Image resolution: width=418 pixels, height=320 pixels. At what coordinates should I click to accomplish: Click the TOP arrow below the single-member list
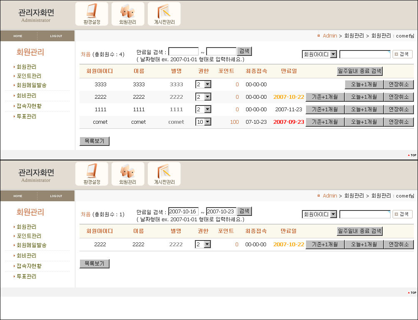click(412, 292)
